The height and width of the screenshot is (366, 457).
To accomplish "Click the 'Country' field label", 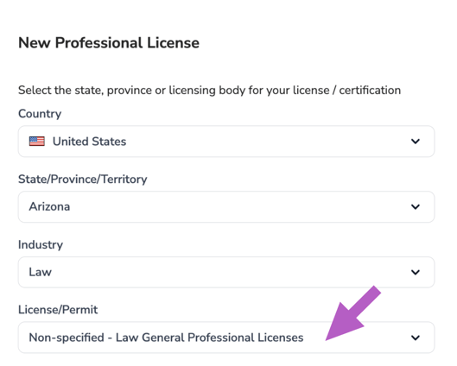I will pos(40,114).
